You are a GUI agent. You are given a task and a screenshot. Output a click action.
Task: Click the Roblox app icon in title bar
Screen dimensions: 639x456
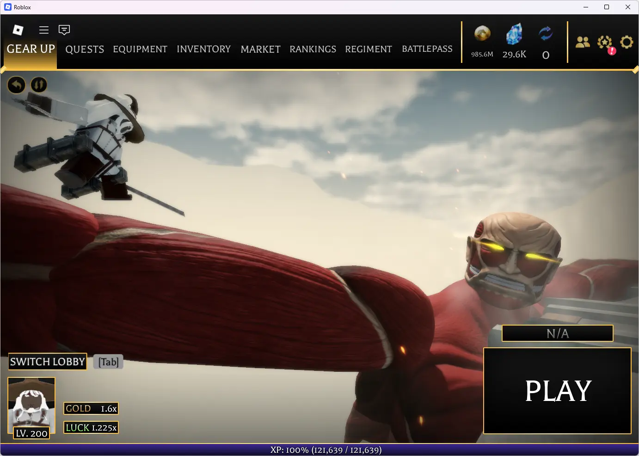click(8, 7)
